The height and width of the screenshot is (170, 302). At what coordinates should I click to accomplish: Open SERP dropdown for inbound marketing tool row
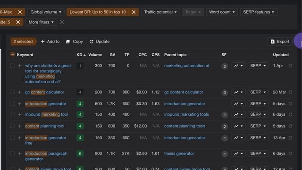coord(258,114)
